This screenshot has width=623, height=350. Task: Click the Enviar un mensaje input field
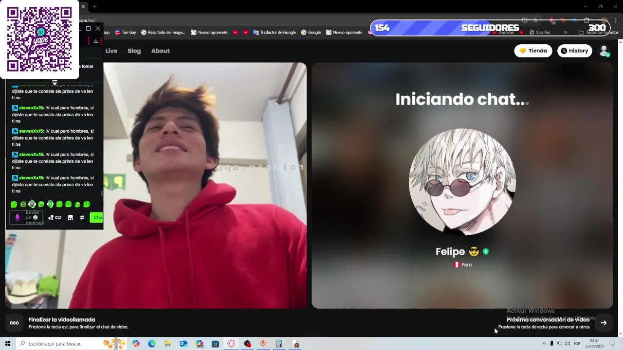click(27, 217)
